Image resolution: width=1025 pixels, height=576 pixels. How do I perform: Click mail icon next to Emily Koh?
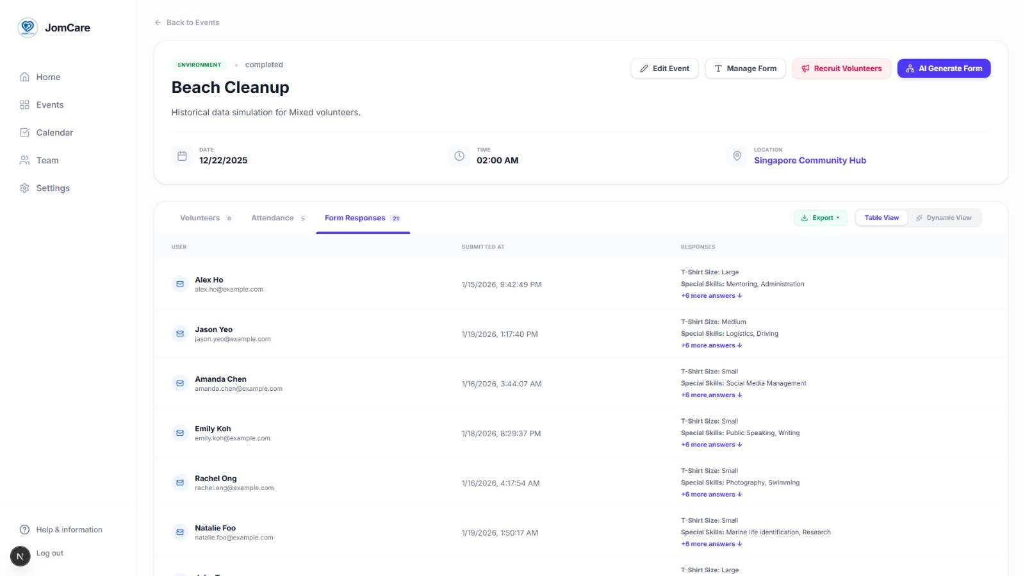(x=180, y=433)
